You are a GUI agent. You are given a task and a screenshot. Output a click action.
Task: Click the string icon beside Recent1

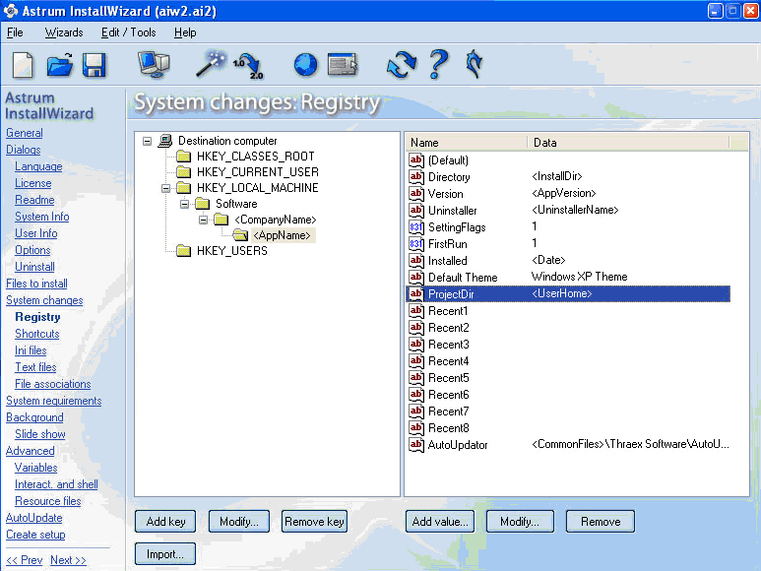point(416,310)
